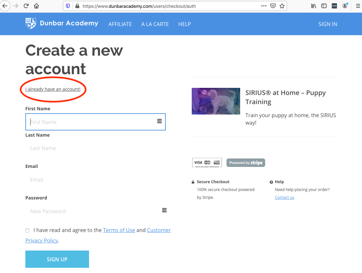Click the Visa secured checkout badge
The width and height of the screenshot is (362, 273).
[207, 163]
